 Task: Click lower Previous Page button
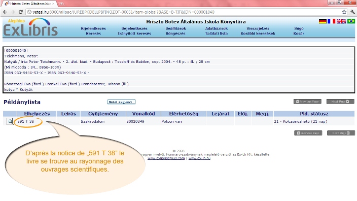(x=308, y=133)
